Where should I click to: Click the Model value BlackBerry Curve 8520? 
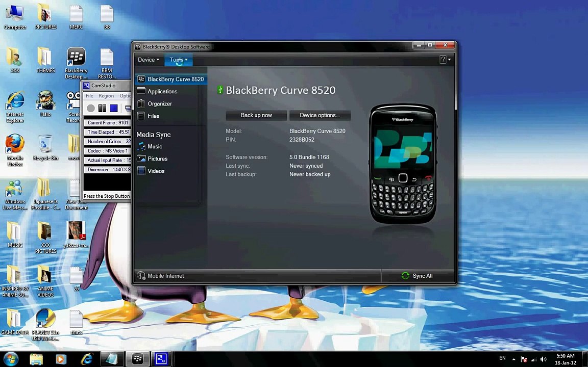pyautogui.click(x=317, y=131)
